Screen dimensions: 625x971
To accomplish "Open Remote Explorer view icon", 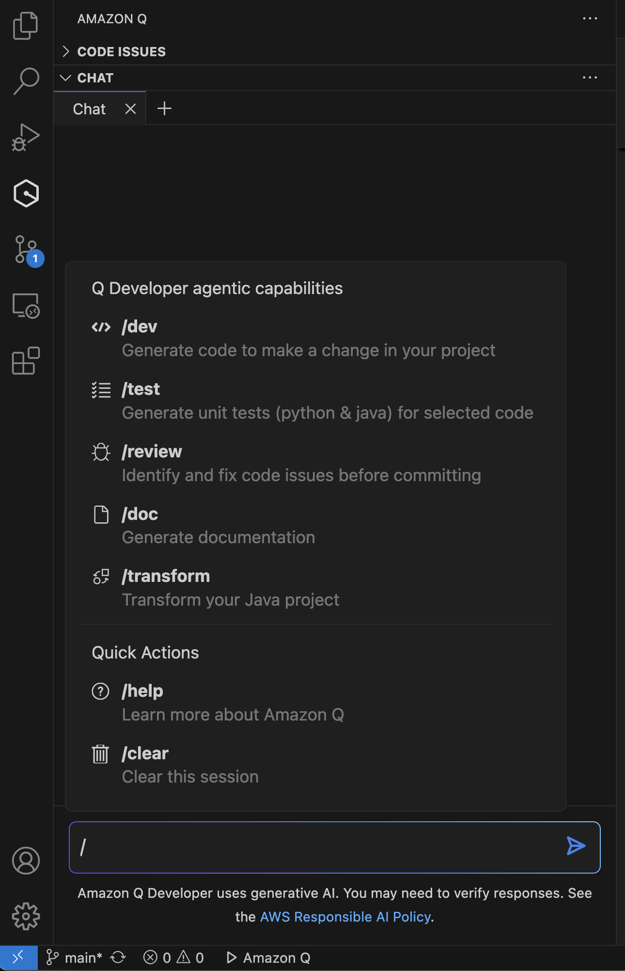I will (26, 306).
